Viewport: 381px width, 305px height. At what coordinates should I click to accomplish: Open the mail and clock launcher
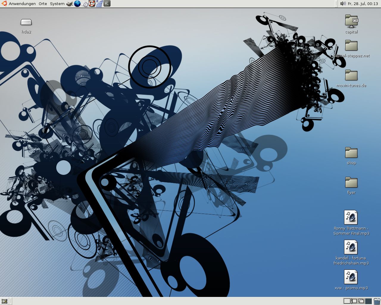[x=85, y=4]
